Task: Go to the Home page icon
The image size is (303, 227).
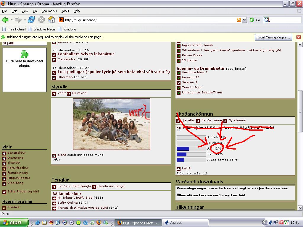Action: pos(51,20)
